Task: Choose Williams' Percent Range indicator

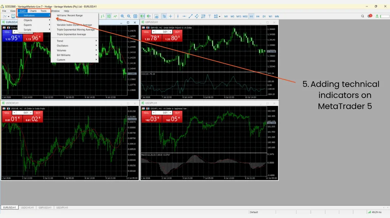Action: click(75, 15)
